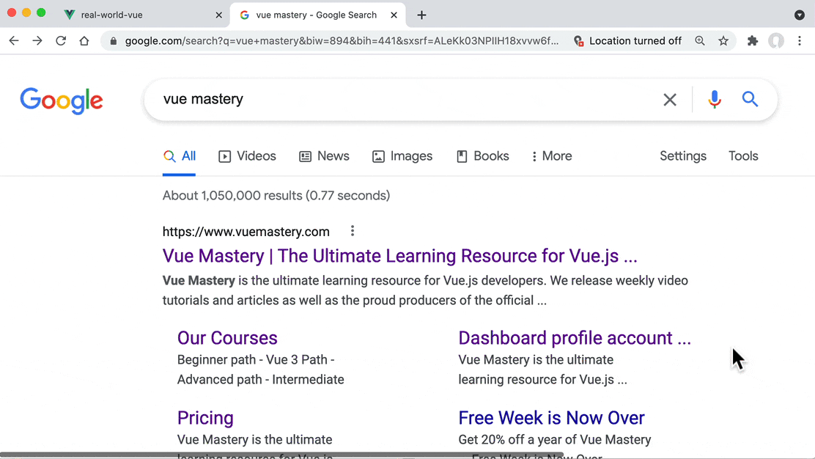
Task: Select the All results tab
Action: pos(180,156)
